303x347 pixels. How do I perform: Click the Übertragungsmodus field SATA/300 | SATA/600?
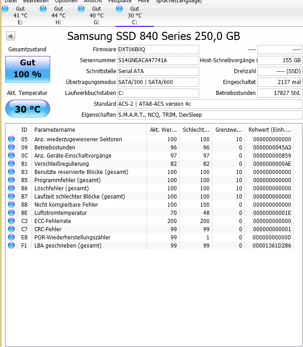pos(158,82)
